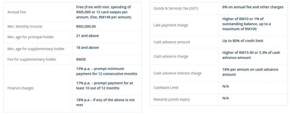The height and width of the screenshot is (116, 290).
Task: Select the 21 and above age value
Action: point(87,36)
